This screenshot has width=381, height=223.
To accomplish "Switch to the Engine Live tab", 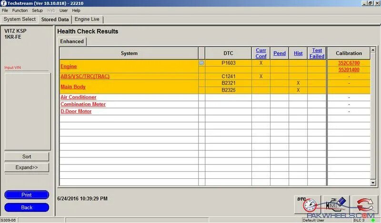I will click(87, 19).
